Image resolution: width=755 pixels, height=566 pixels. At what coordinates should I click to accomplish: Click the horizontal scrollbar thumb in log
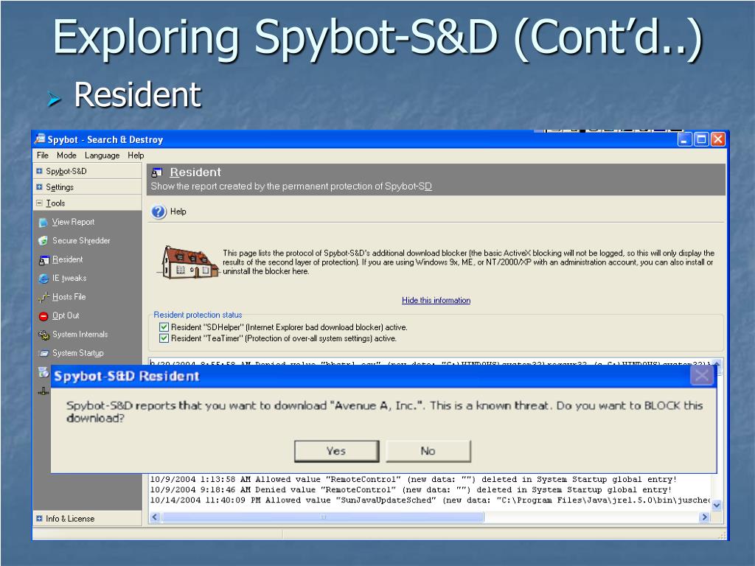tap(323, 517)
